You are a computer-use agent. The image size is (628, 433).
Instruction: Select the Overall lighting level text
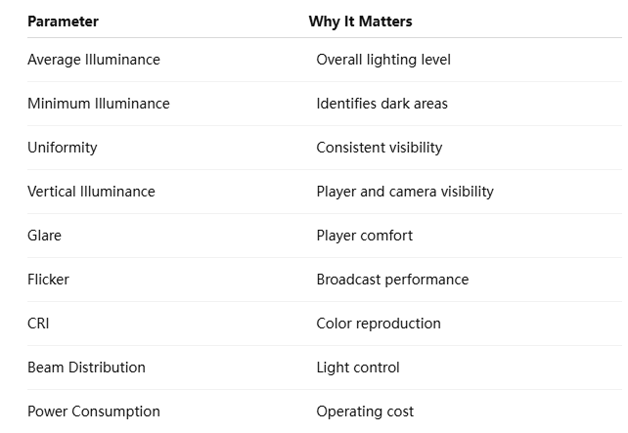point(383,60)
